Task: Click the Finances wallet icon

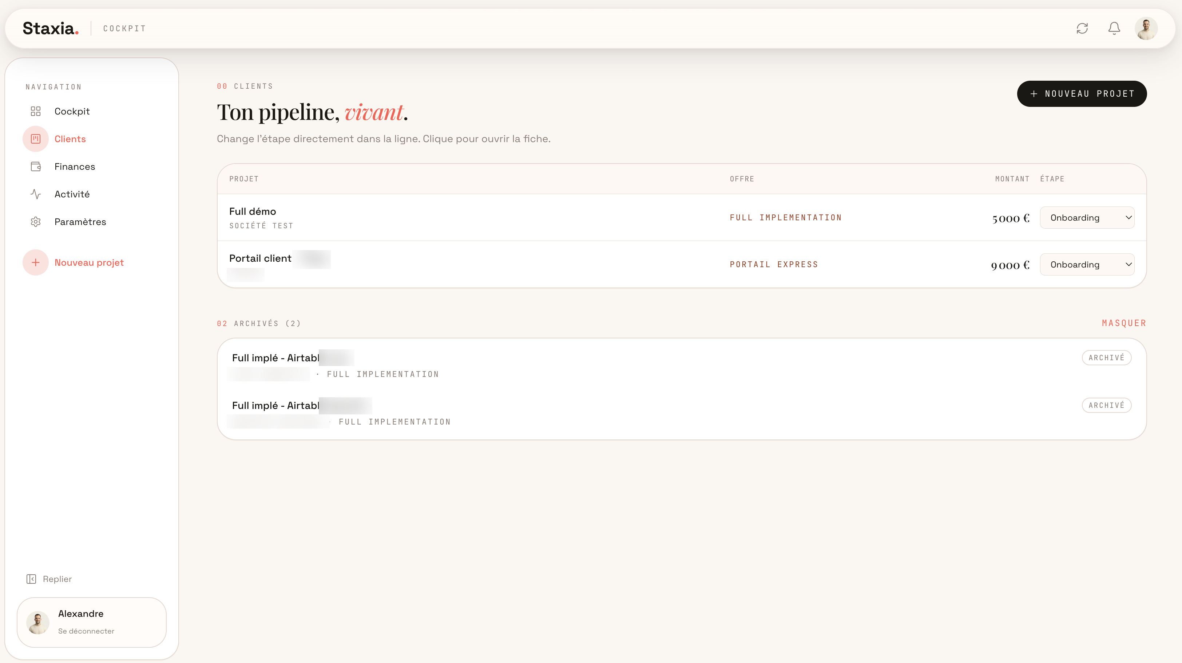Action: (x=36, y=166)
